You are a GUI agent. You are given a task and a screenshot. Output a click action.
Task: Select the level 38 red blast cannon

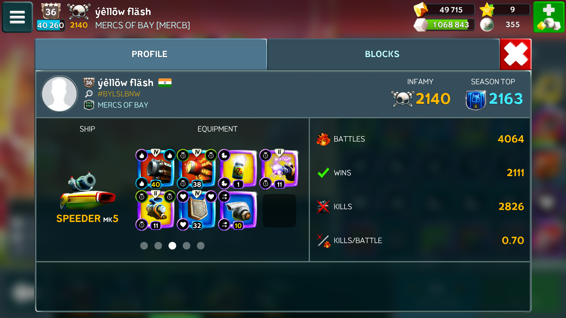[x=197, y=169]
